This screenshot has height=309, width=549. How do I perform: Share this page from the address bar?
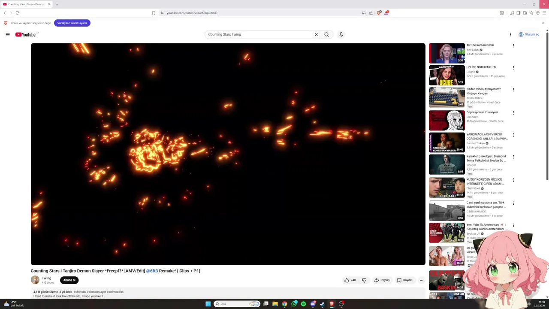click(x=371, y=13)
